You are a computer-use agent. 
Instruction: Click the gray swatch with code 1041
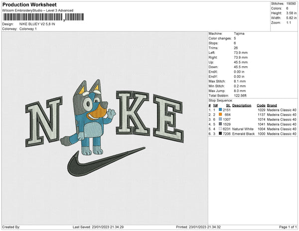tap(220, 124)
